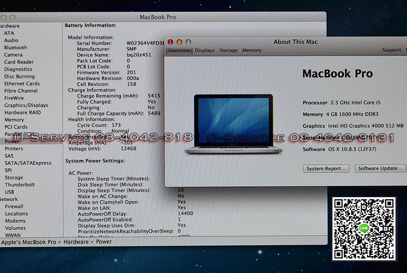This screenshot has height=273, width=407.
Task: Open the Overview tab in About This Mac
Action: click(x=179, y=50)
